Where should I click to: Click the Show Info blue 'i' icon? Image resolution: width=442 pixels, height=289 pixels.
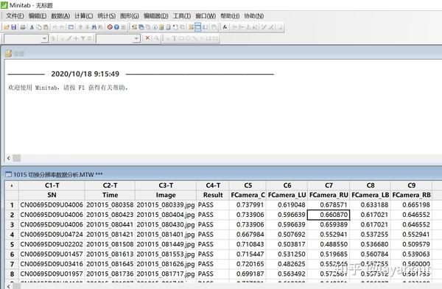(155, 27)
